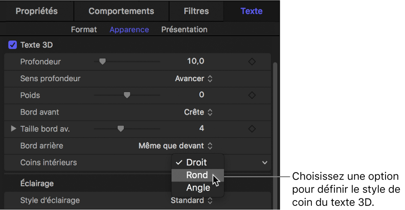
Task: Show the Format text pane
Action: coord(84,29)
